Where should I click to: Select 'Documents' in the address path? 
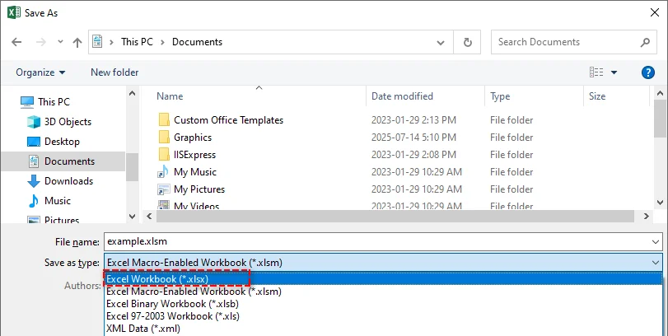(197, 42)
